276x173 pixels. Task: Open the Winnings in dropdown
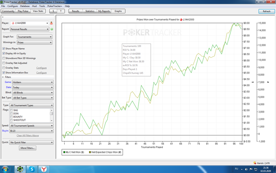click(35, 42)
